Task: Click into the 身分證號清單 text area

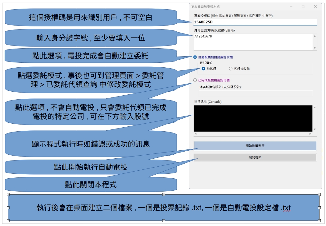Action: tap(252, 42)
